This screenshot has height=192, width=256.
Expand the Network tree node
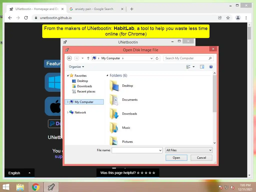(x=68, y=112)
